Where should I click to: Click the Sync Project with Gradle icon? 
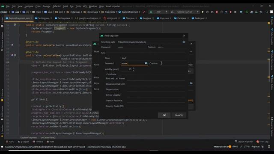point(252,12)
